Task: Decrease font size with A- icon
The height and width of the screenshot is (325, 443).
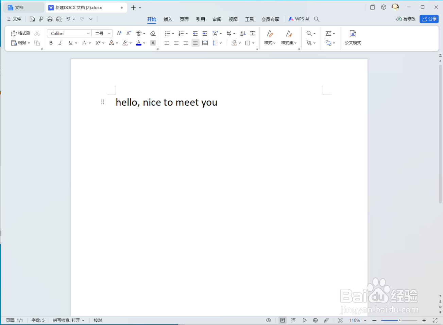Action: [129, 33]
